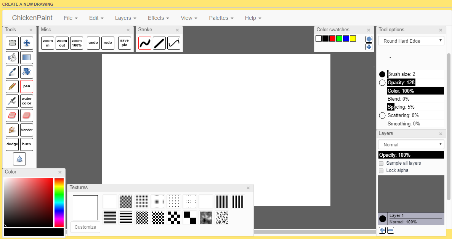Select the freehand stroke mode
The width and height of the screenshot is (452, 239).
(x=145, y=43)
